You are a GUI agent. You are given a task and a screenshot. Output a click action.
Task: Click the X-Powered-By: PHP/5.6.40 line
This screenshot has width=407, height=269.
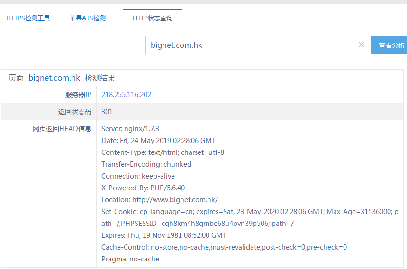pyautogui.click(x=143, y=188)
